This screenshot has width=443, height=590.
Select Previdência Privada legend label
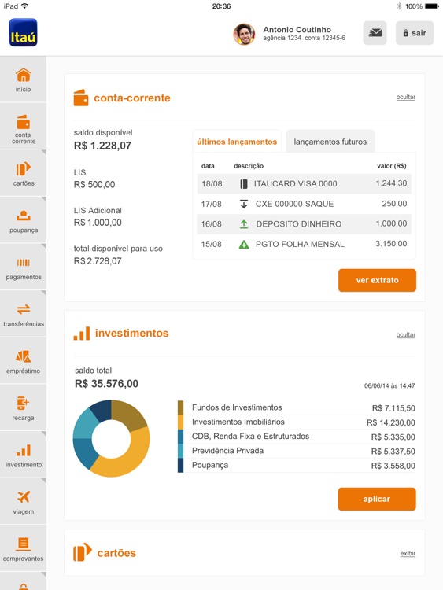[x=227, y=451]
